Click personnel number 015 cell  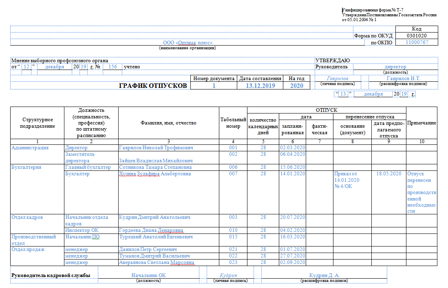[233, 237]
